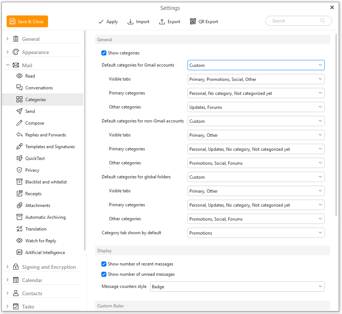Click the Privacy shield icon
Viewport: 342px width, 314px height.
19,170
